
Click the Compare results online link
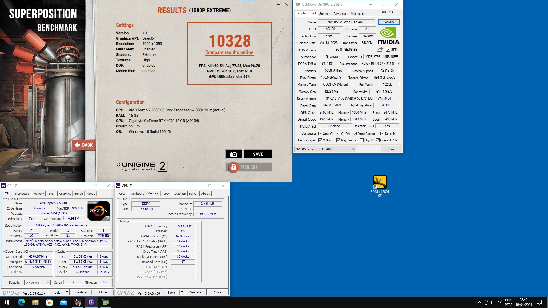coord(229,52)
